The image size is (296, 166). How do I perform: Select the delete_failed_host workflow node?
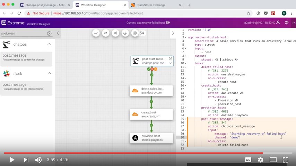[151, 91]
